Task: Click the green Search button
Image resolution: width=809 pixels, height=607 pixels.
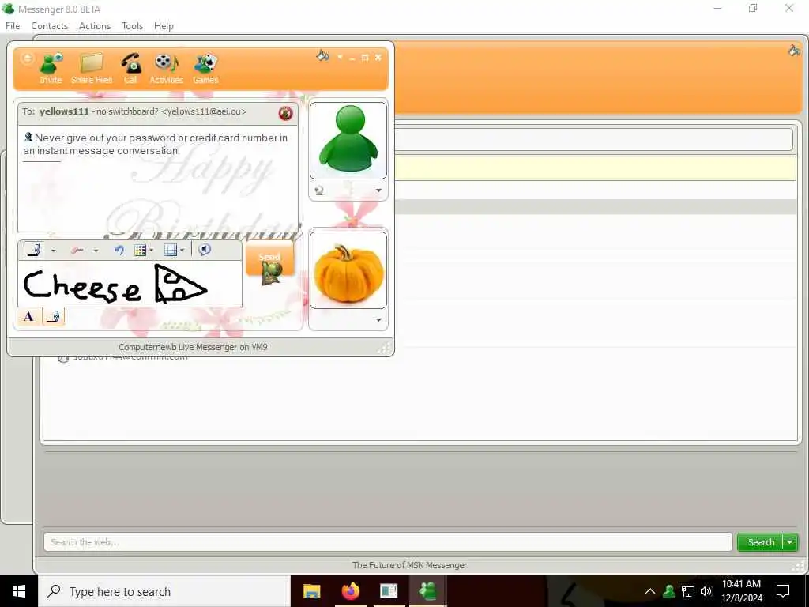Action: [761, 542]
